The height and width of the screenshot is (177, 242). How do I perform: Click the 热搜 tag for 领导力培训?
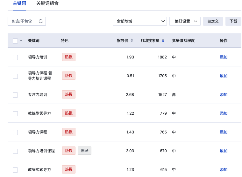click(x=69, y=57)
